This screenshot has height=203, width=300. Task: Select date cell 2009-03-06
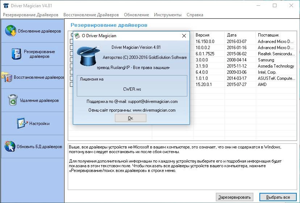pyautogui.click(x=237, y=72)
